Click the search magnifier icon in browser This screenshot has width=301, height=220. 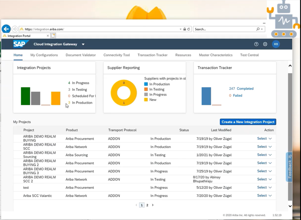click(x=258, y=29)
